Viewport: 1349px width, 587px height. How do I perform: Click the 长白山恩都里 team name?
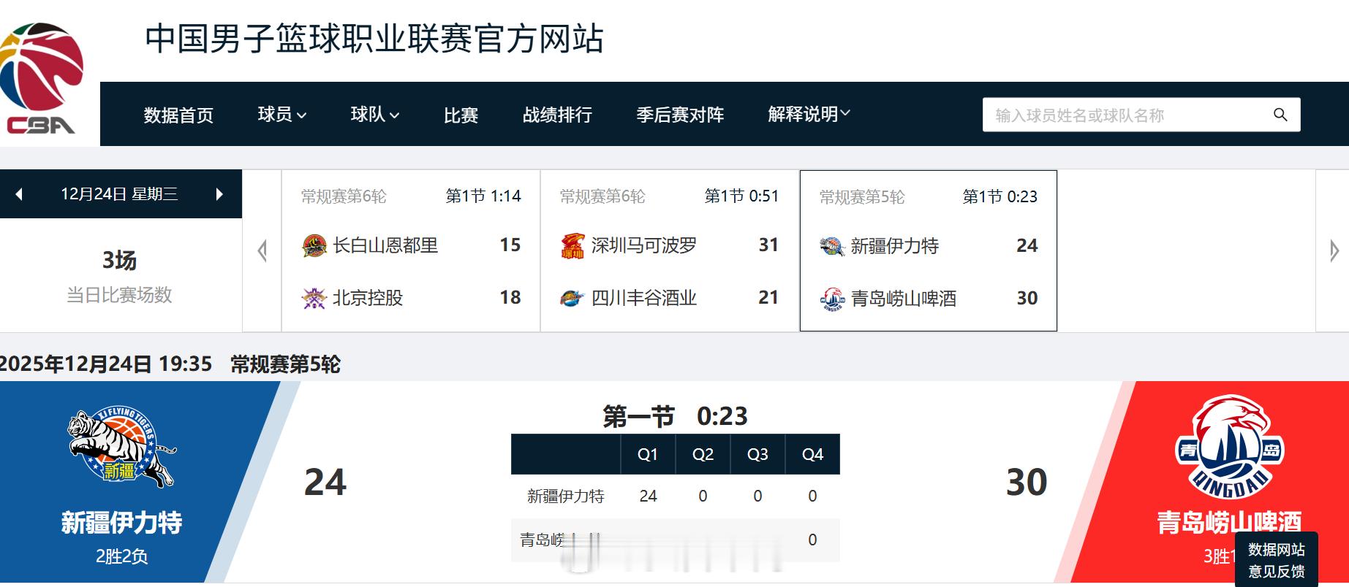[385, 245]
